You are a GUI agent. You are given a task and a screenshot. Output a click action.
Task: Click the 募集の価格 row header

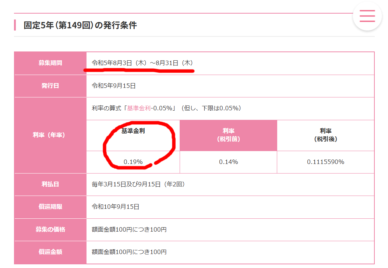(50, 230)
